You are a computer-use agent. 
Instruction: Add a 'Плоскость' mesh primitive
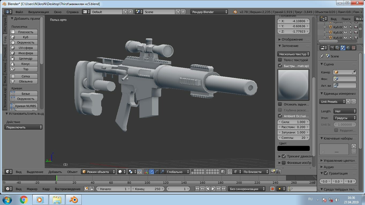pyautogui.click(x=24, y=32)
